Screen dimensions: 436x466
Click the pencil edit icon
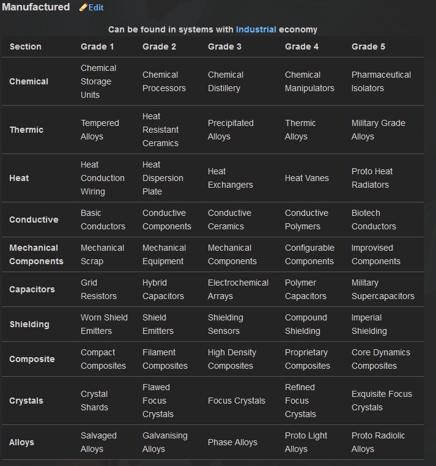[x=83, y=7]
